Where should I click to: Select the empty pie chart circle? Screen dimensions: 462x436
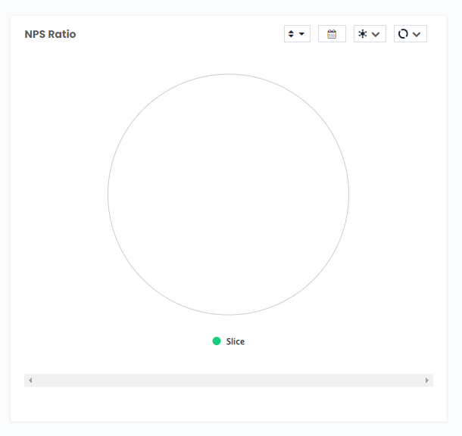click(228, 195)
